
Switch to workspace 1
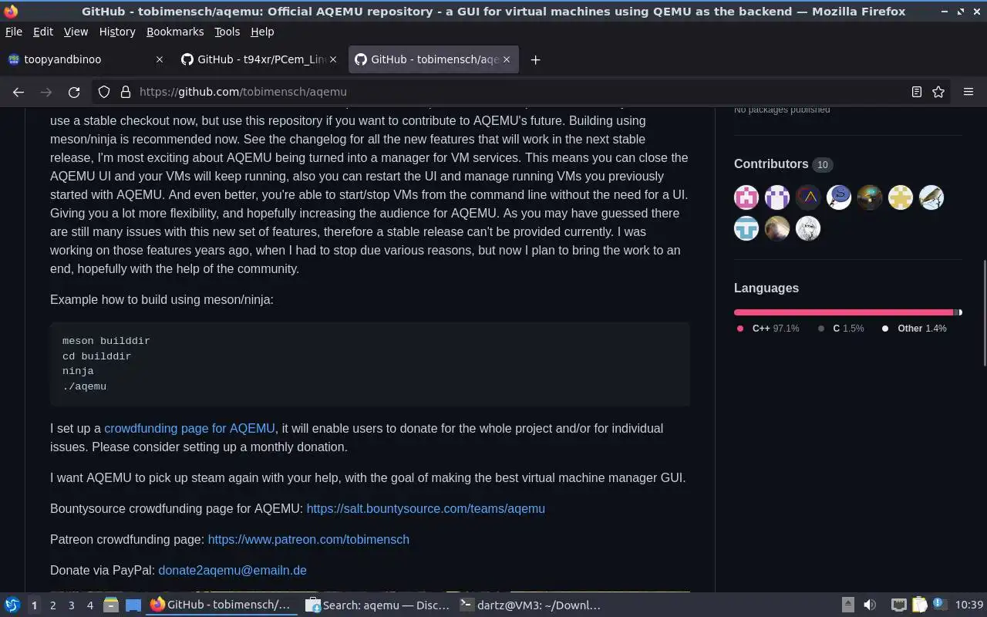tap(34, 605)
